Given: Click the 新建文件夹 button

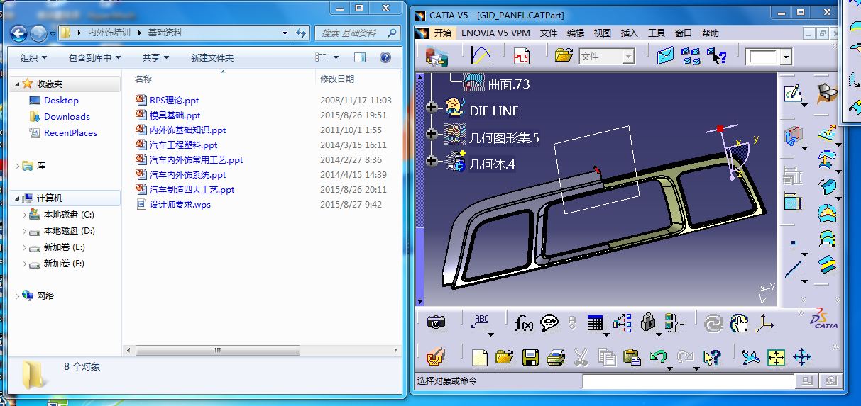Looking at the screenshot, I should coord(212,57).
